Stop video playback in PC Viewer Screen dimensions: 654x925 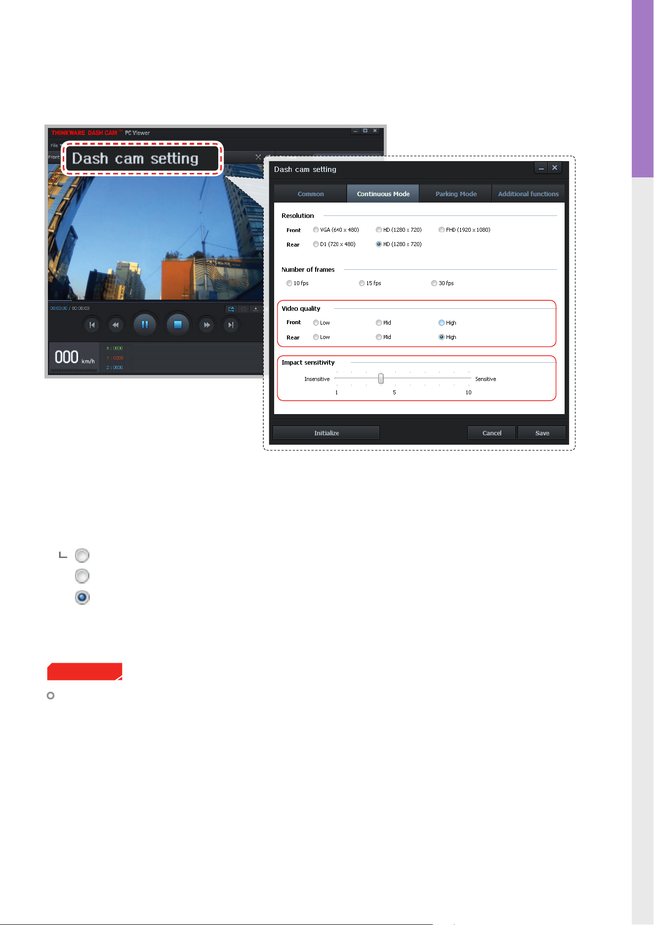point(178,325)
